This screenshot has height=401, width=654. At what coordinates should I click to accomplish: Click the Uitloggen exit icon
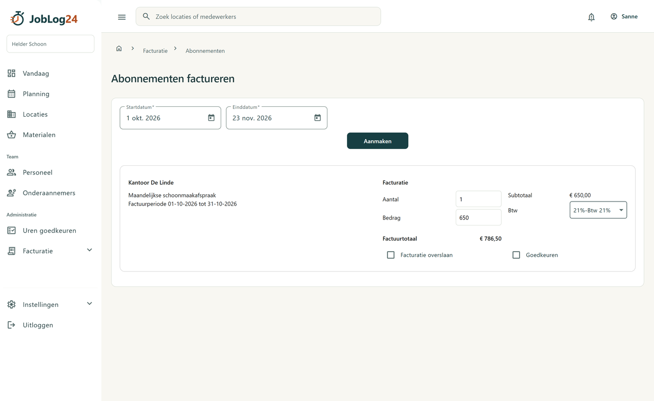(x=11, y=325)
